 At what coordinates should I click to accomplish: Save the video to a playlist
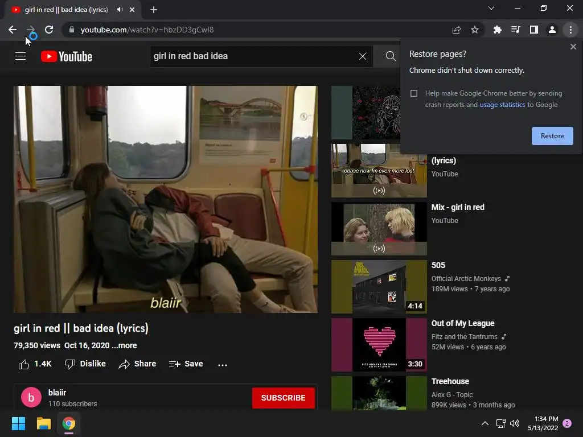186,364
